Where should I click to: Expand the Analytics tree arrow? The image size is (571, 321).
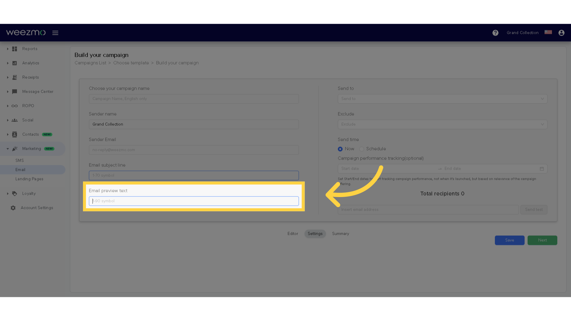coord(8,63)
